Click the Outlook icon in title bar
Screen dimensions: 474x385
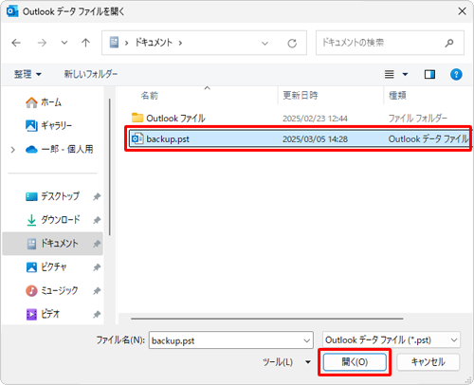[x=12, y=11]
